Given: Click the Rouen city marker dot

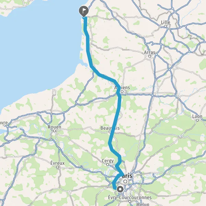Looking at the screenshot, I should point(54,131).
